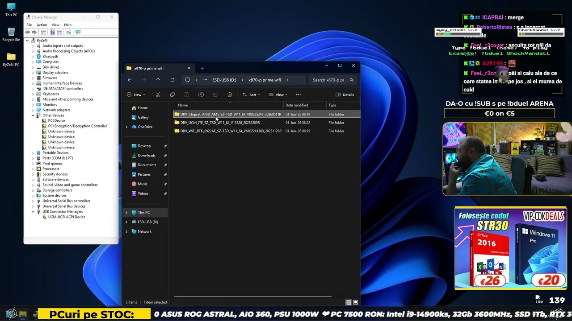Click the Copy icon in Explorer toolbar
Screen dimensions: 572x321
pos(172,95)
